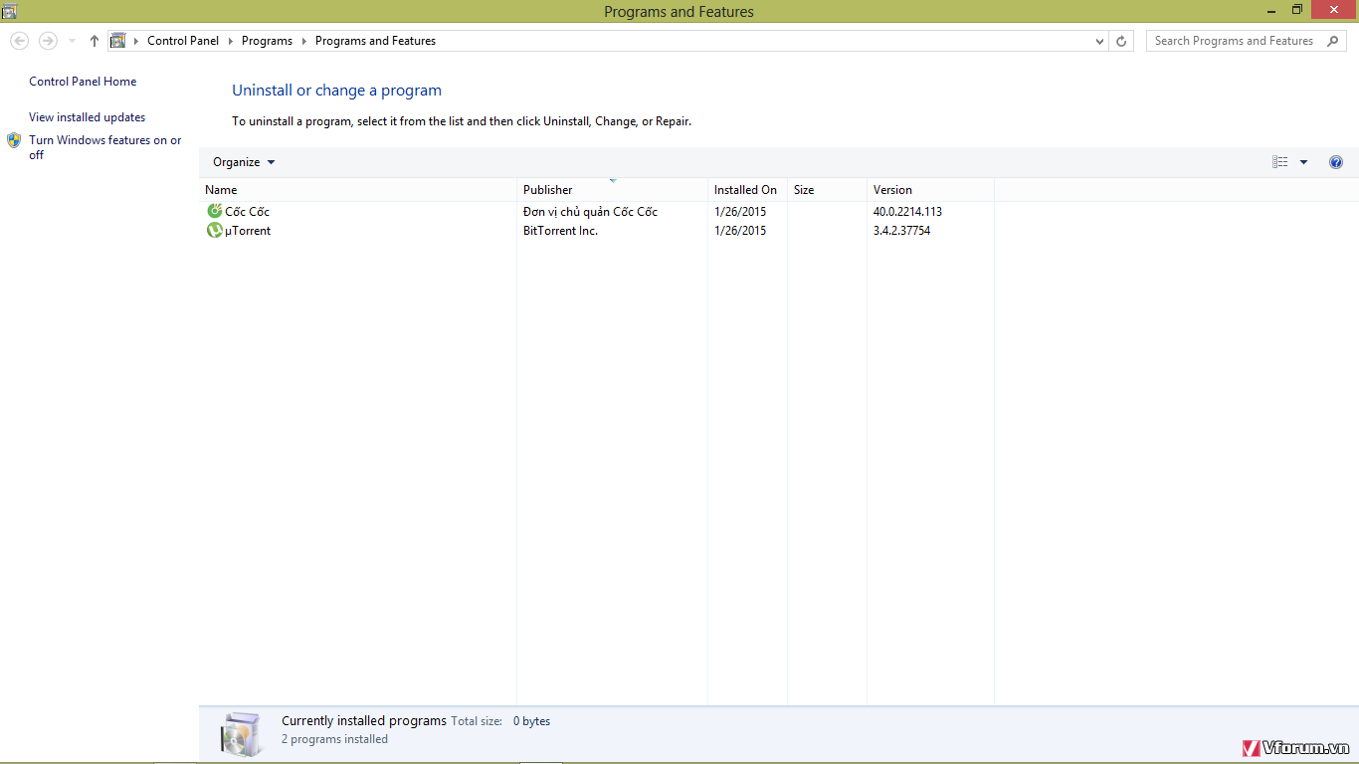Select Control Panel breadcrumb
Viewport: 1359px width, 764px height.
[183, 41]
